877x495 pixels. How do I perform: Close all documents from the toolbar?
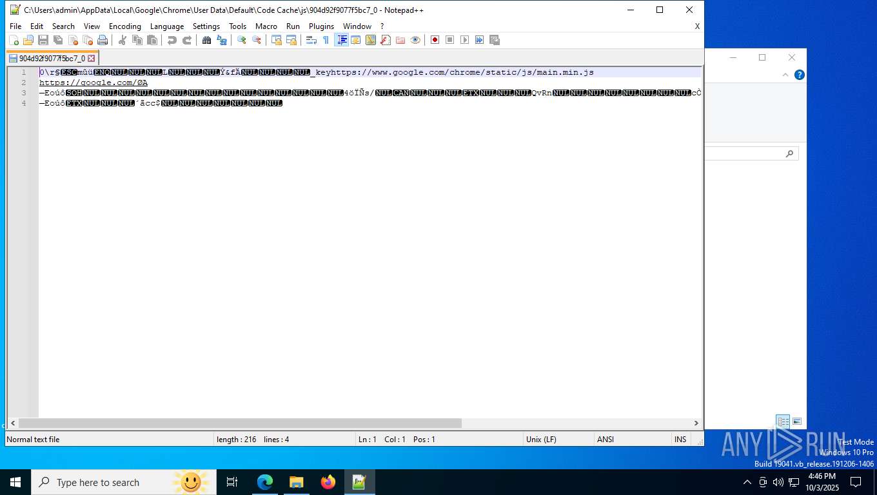(x=88, y=40)
